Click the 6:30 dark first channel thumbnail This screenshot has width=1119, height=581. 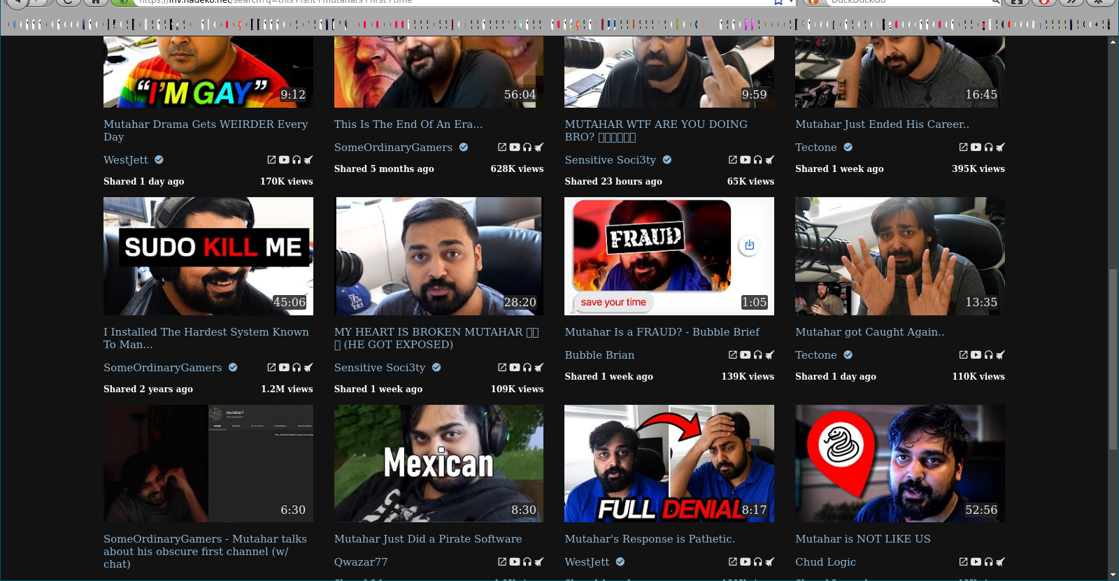point(208,464)
